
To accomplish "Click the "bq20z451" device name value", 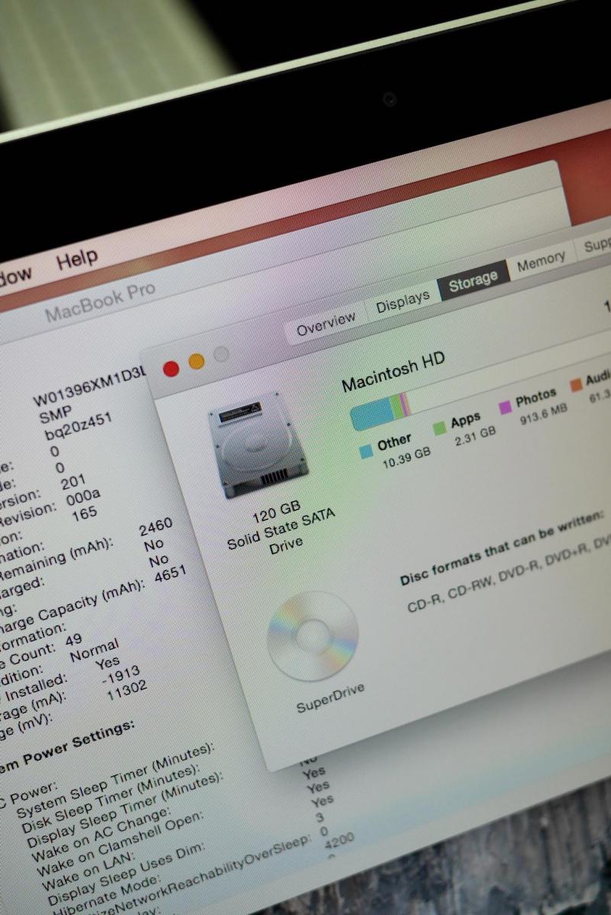I will click(x=78, y=427).
